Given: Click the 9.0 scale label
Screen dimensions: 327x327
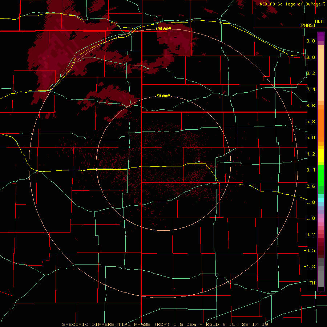Looking at the screenshot, I should [x=311, y=57].
